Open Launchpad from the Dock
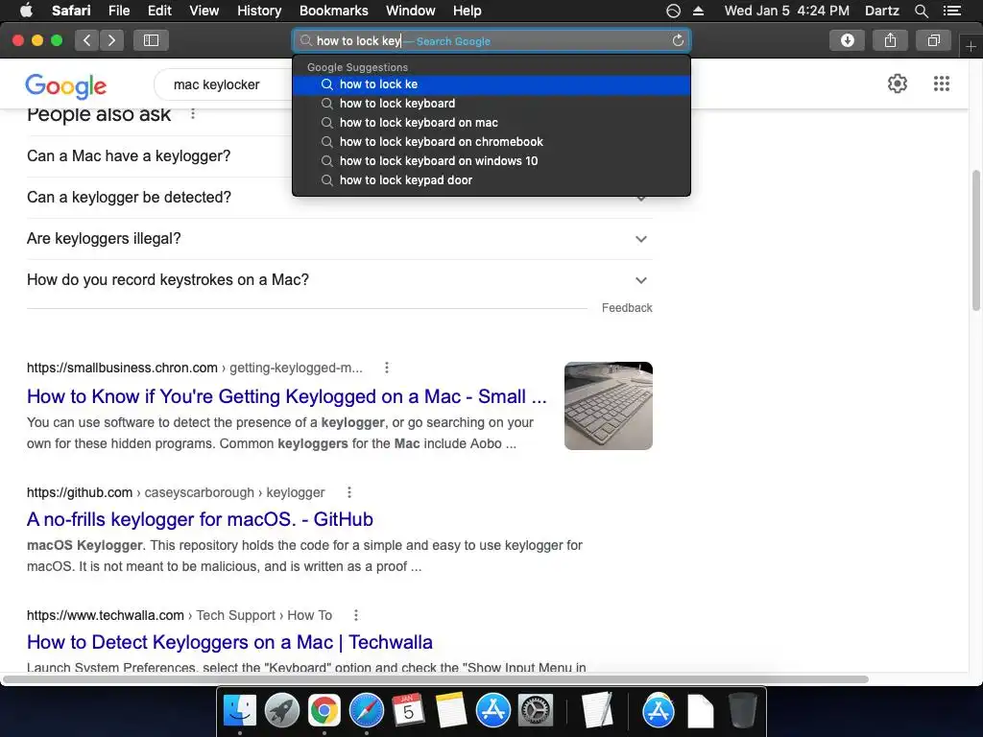This screenshot has width=983, height=737. [281, 710]
